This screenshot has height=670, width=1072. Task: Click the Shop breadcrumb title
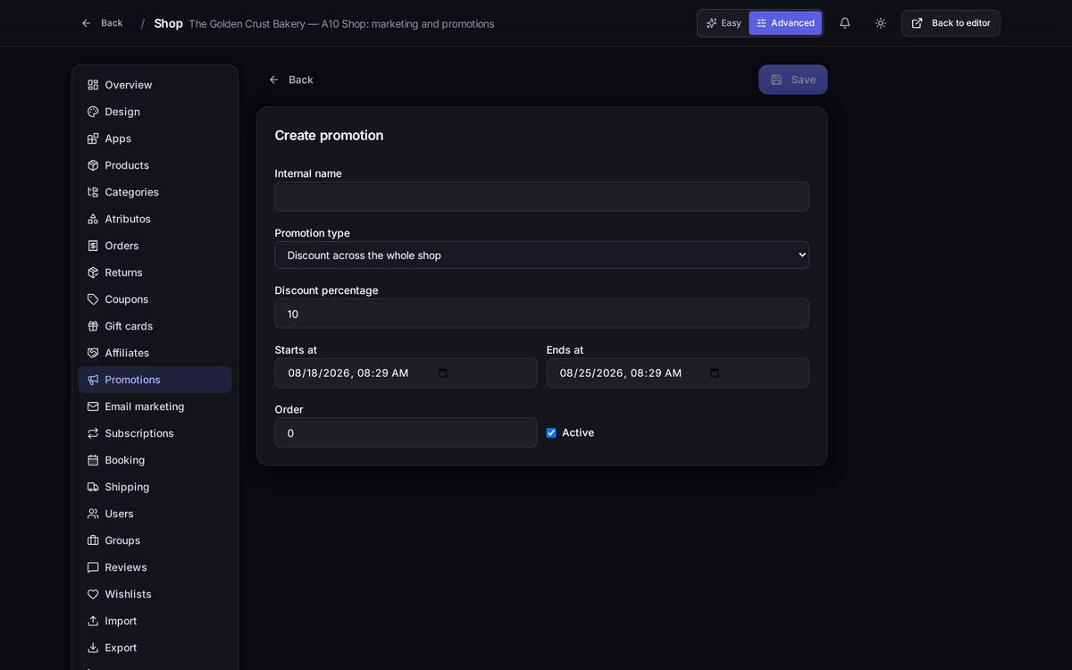click(168, 23)
